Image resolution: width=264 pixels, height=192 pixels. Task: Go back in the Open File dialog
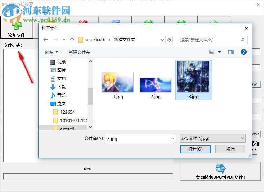(45, 40)
